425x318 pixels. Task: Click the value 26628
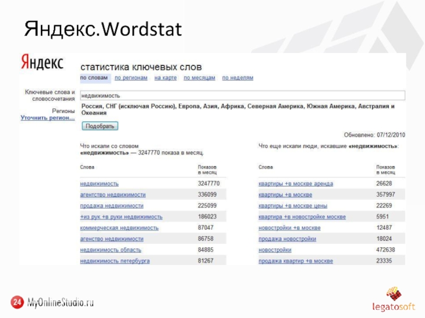pos(384,183)
